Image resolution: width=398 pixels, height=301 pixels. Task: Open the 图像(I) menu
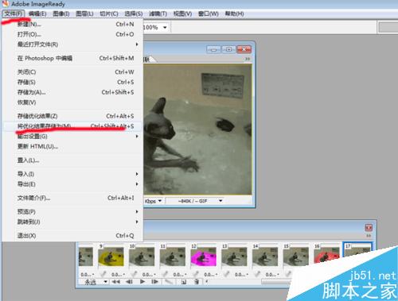(x=61, y=14)
